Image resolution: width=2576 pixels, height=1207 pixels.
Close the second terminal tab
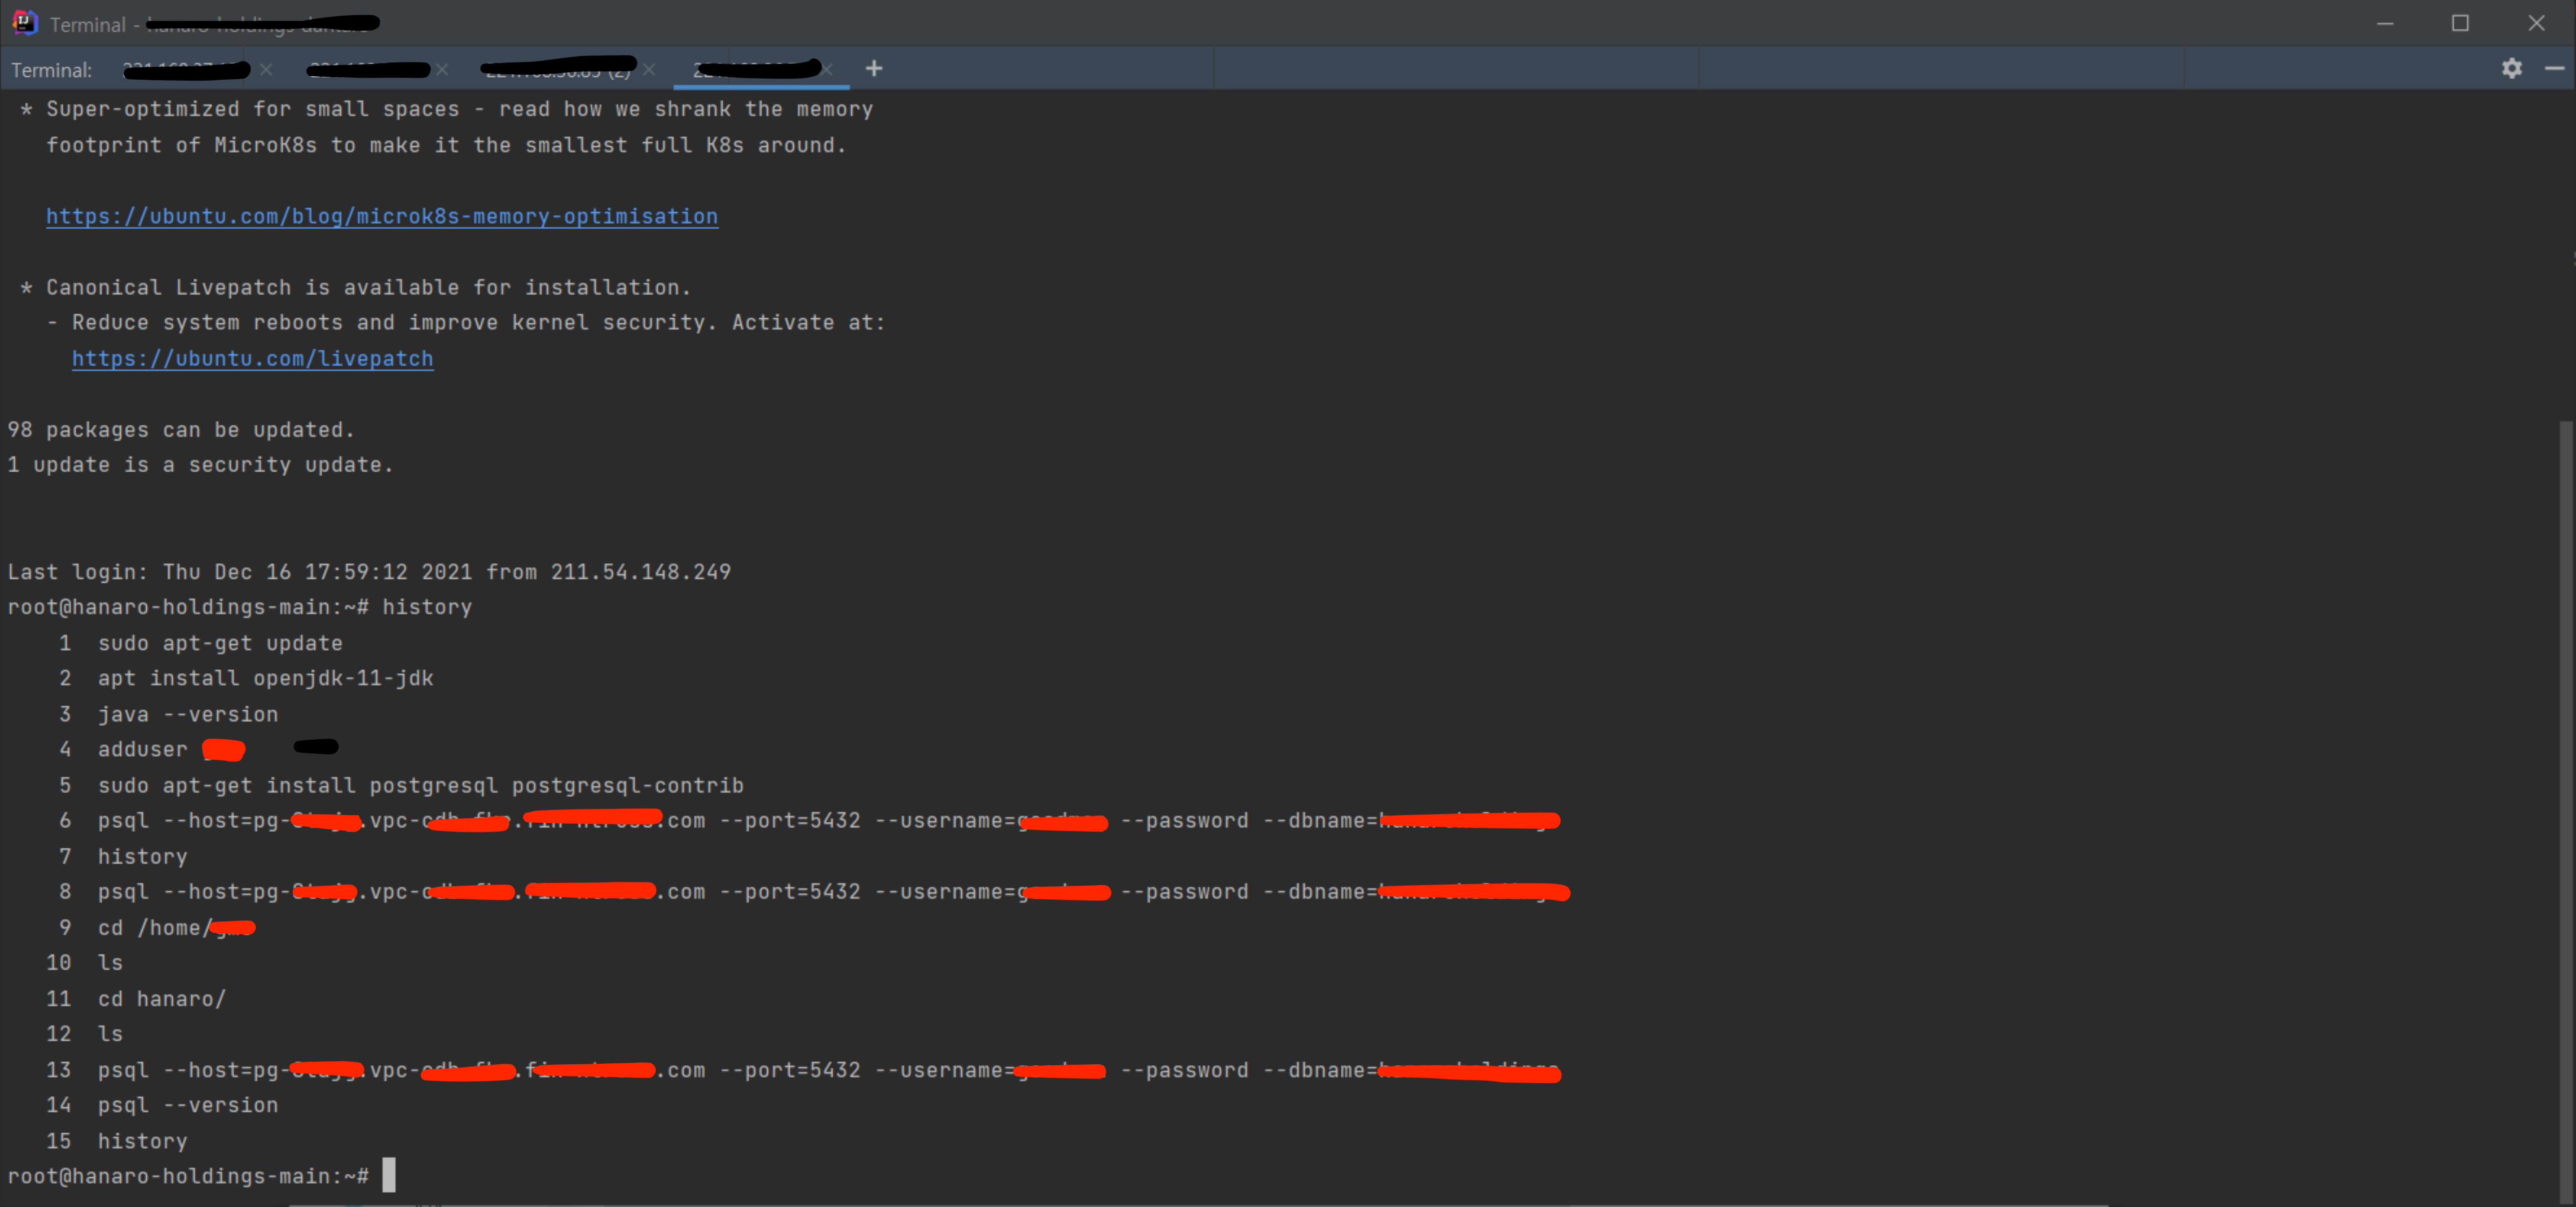[442, 69]
